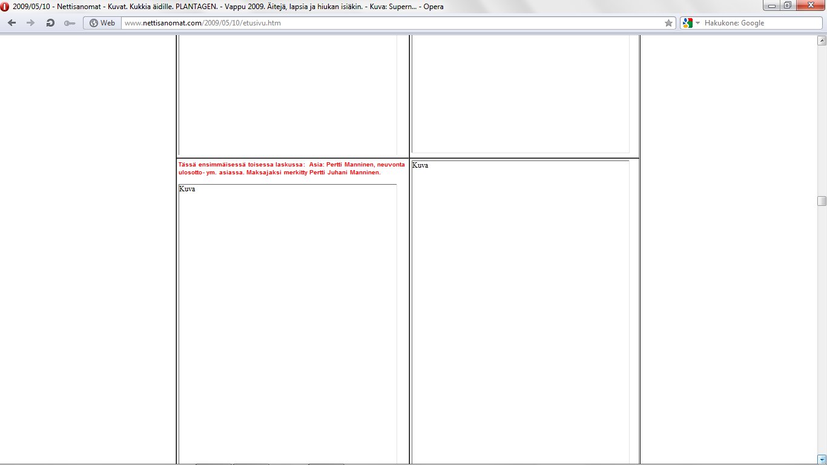Click the Kuva image placeholder under red text
Screen dimensions: 827x465
[288, 321]
